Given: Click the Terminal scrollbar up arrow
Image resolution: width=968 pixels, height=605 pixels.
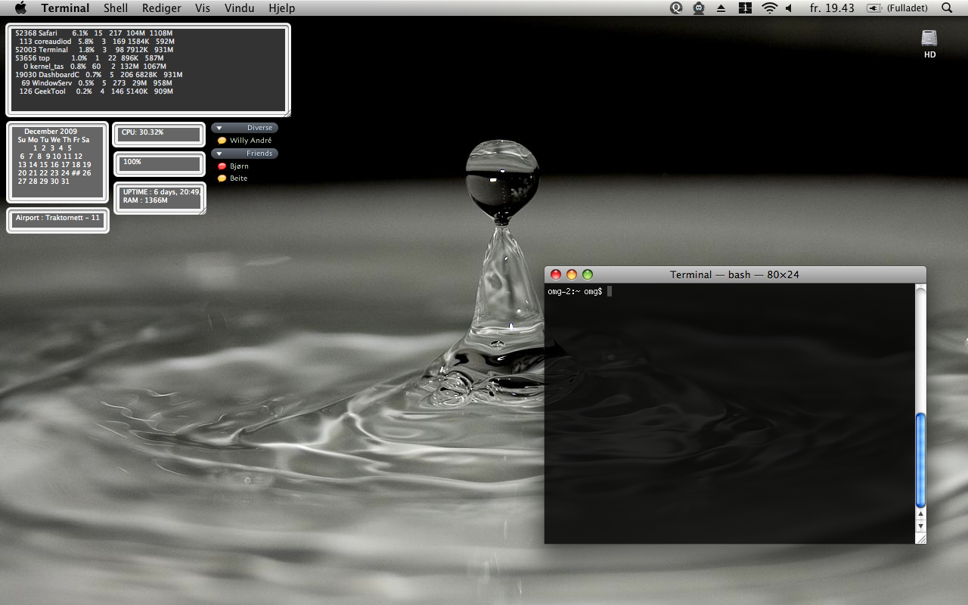Looking at the screenshot, I should point(920,515).
